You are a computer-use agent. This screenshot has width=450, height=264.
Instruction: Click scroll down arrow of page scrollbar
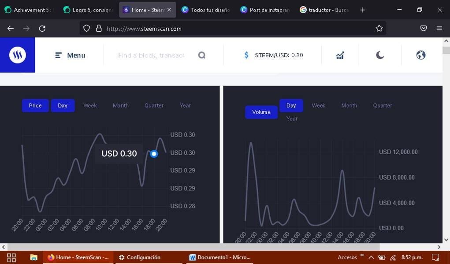446,240
